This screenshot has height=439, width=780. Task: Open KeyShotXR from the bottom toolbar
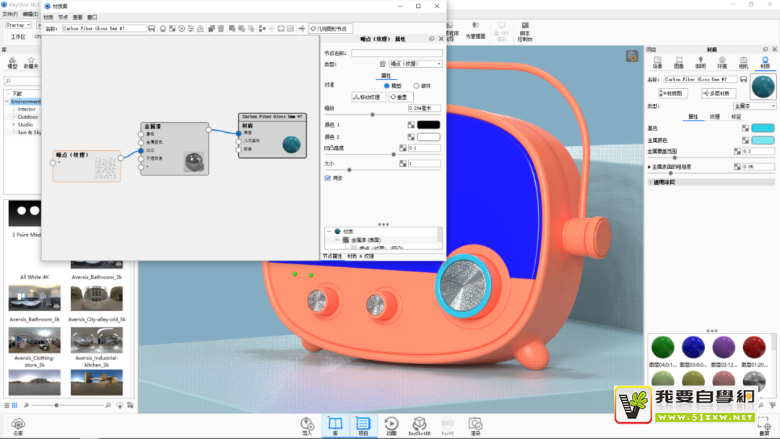click(419, 424)
